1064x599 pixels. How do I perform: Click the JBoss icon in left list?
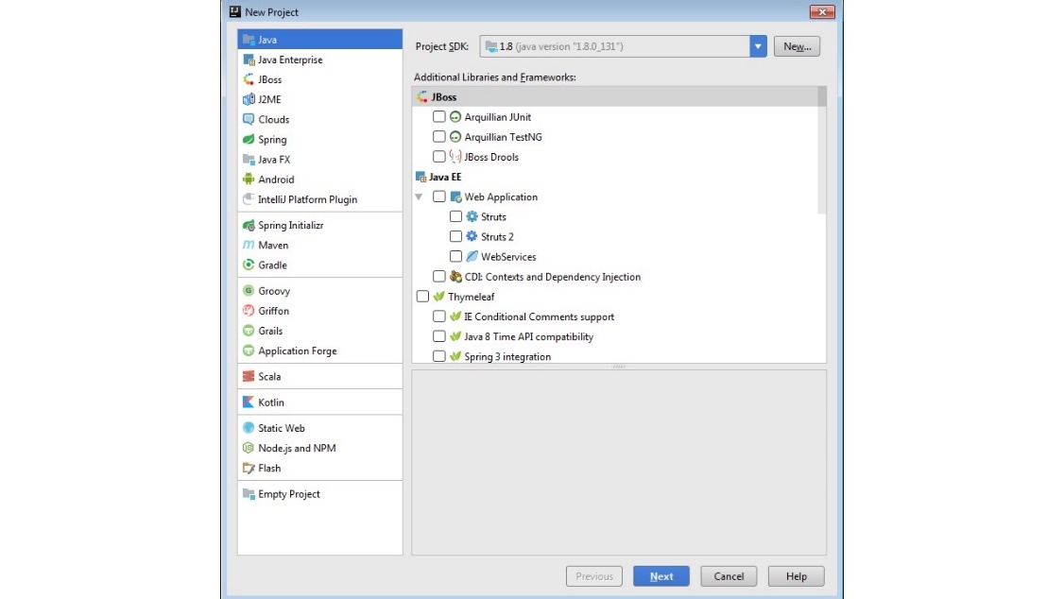pyautogui.click(x=249, y=80)
